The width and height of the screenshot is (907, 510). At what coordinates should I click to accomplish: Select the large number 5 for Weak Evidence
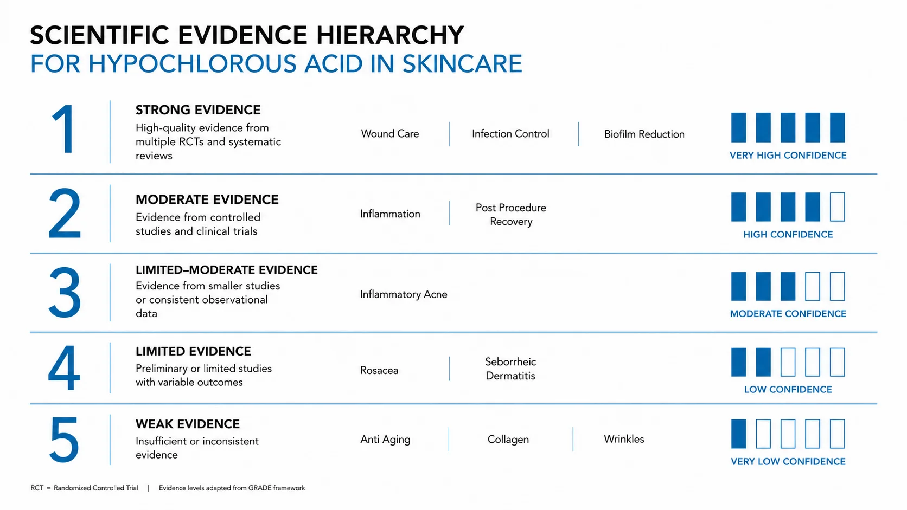pyautogui.click(x=64, y=439)
